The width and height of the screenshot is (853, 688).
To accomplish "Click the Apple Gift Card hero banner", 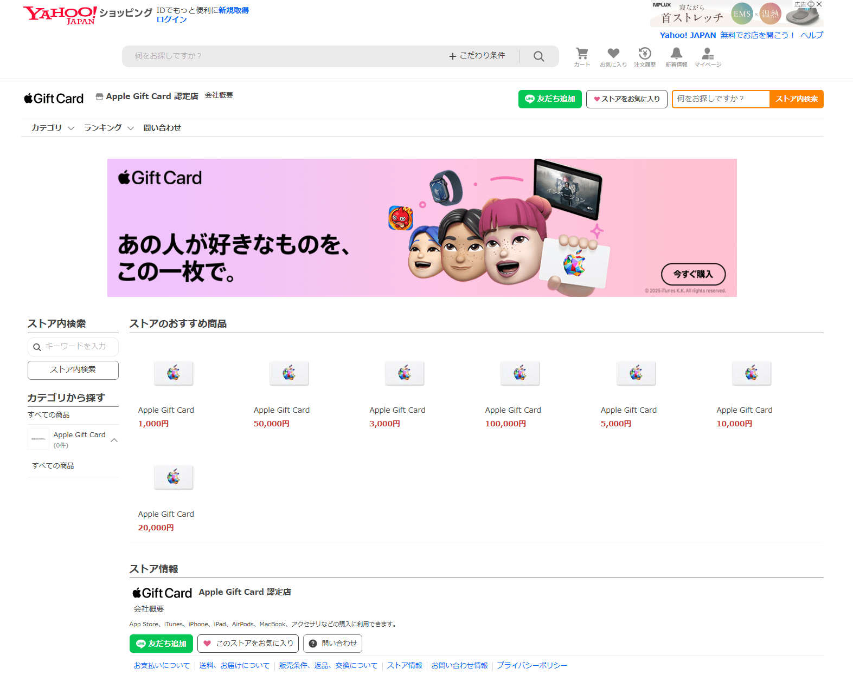I will [422, 228].
